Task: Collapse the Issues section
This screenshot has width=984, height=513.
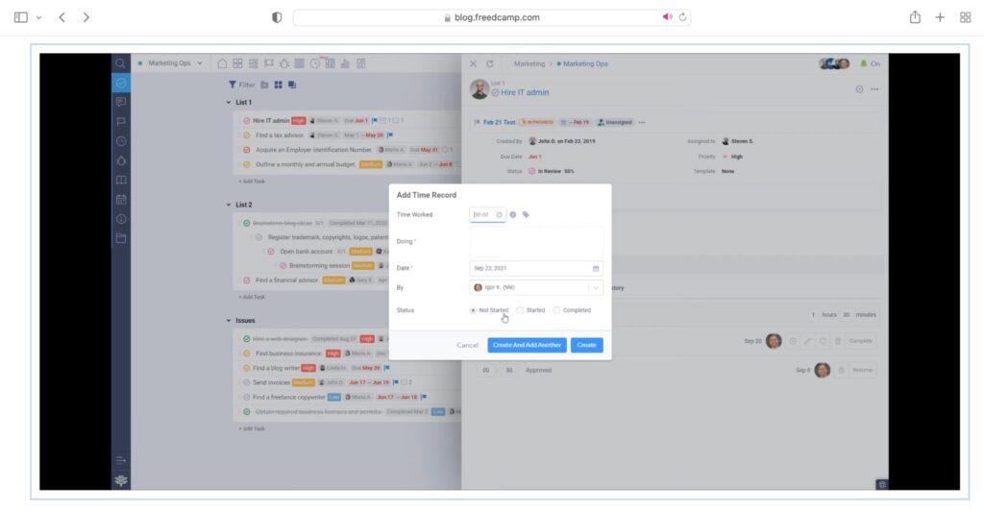Action: click(229, 321)
